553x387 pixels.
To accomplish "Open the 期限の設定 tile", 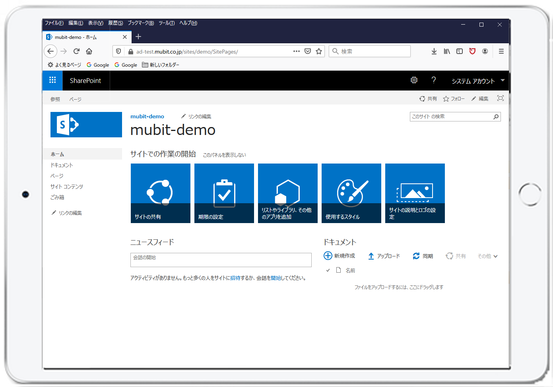I will point(224,193).
